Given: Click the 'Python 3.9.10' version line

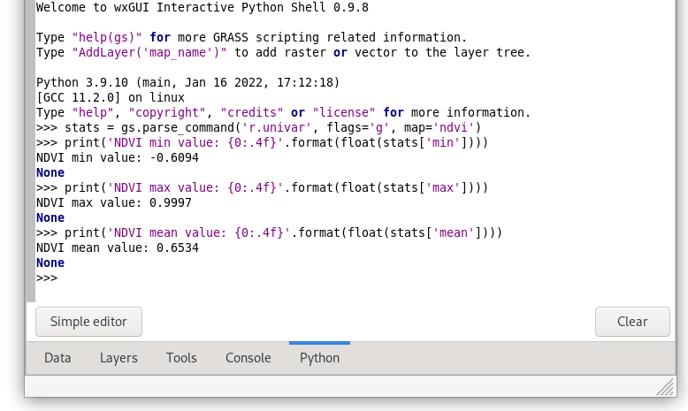Looking at the screenshot, I should pos(187,82).
